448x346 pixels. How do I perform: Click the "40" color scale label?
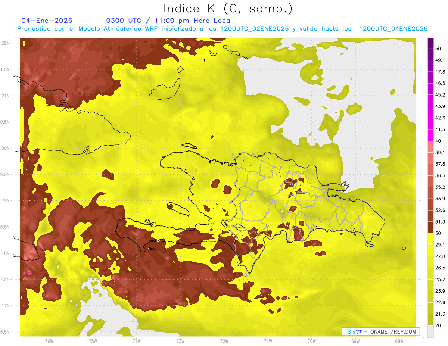439,141
